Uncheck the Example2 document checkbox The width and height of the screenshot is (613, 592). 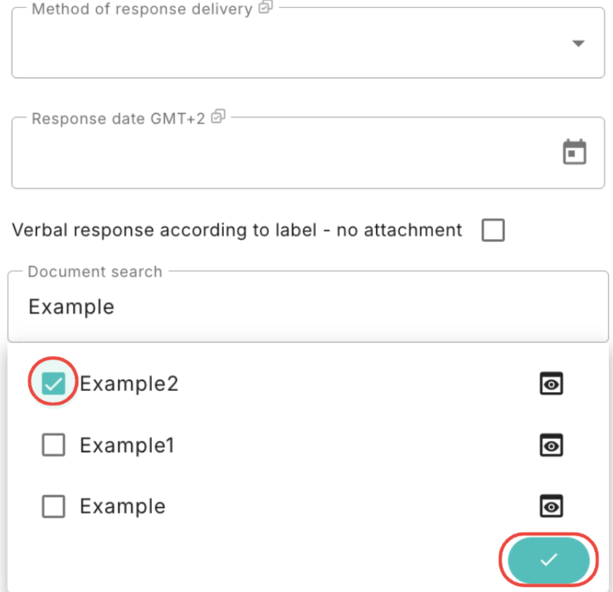(x=53, y=383)
